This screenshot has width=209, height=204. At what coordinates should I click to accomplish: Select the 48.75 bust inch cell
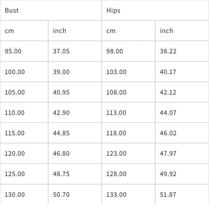[x=61, y=174]
